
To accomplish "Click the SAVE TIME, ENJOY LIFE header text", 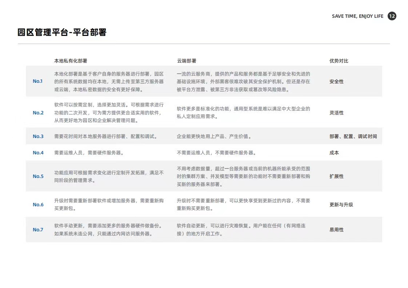I will (x=357, y=16).
